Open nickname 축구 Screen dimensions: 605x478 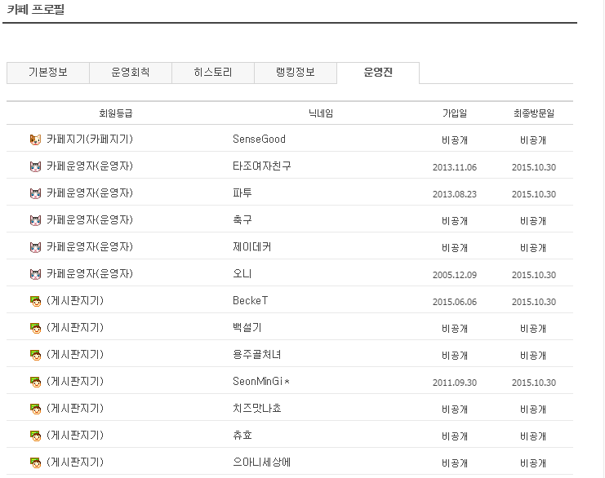[x=242, y=220]
